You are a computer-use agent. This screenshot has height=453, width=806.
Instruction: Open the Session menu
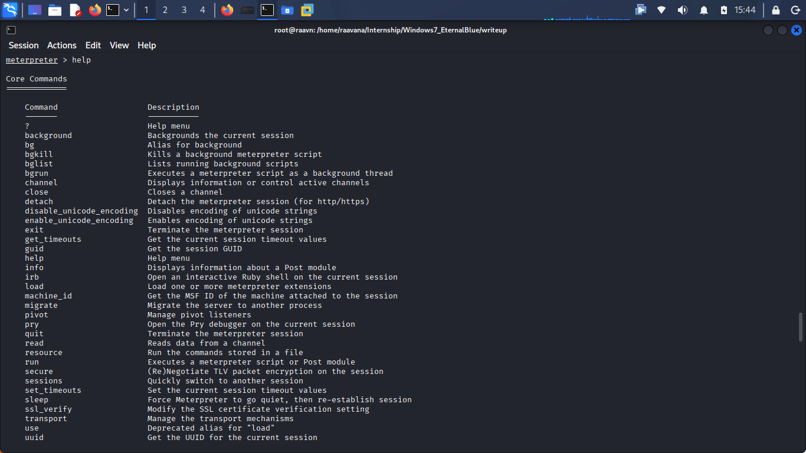coord(24,45)
